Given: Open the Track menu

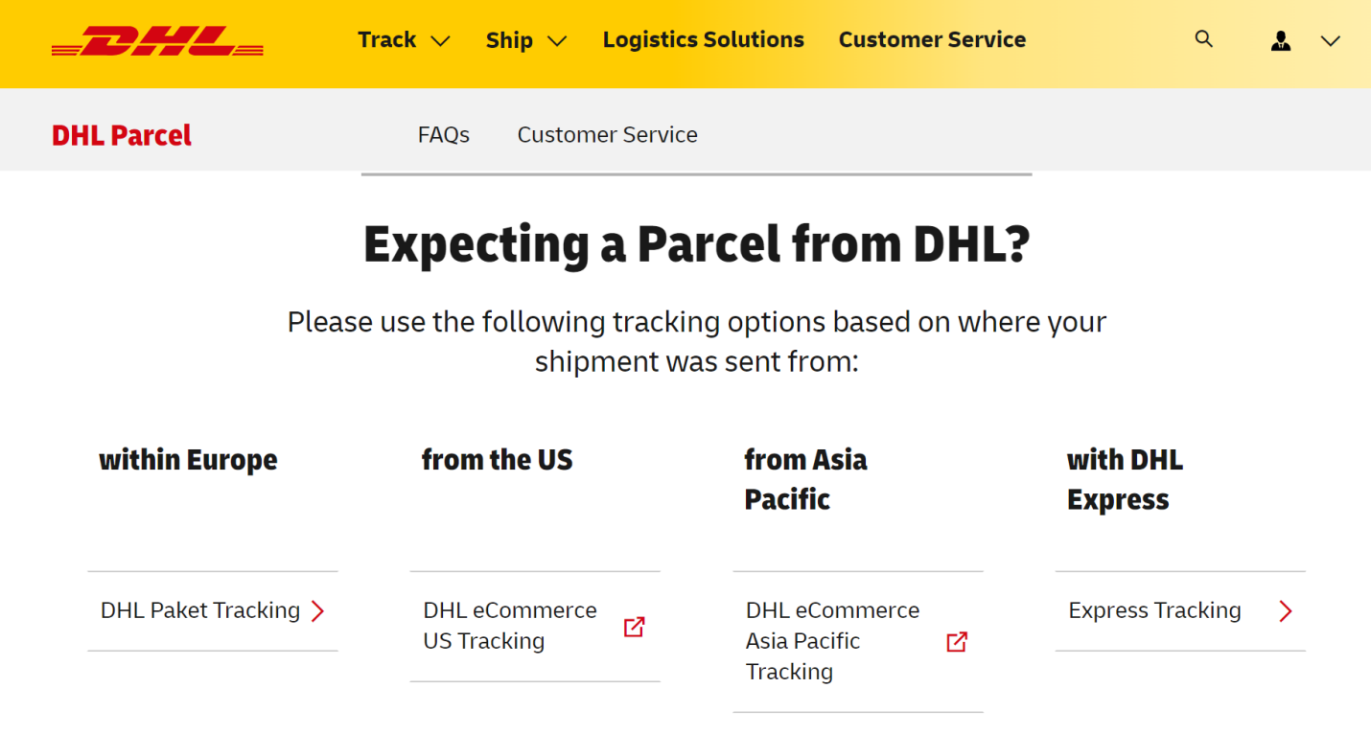Looking at the screenshot, I should click(x=387, y=40).
